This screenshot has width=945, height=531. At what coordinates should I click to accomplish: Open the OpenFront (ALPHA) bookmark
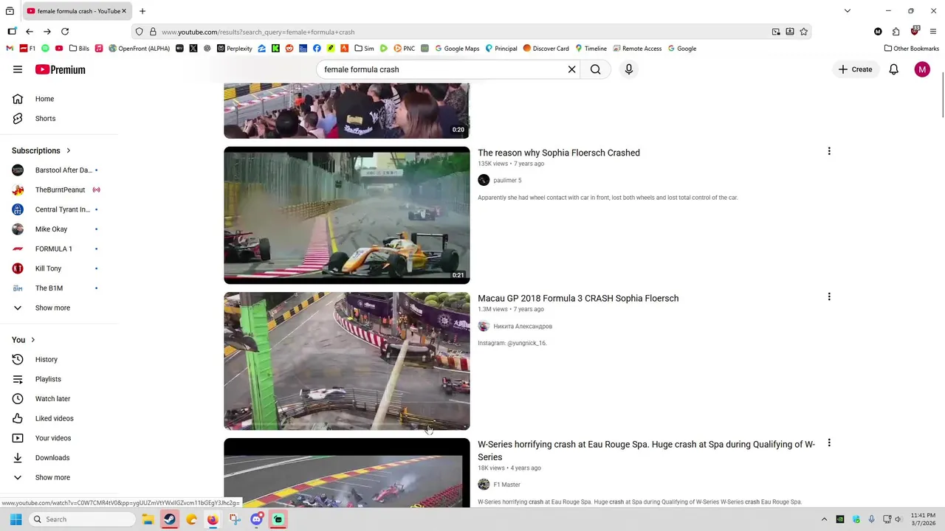(x=139, y=49)
